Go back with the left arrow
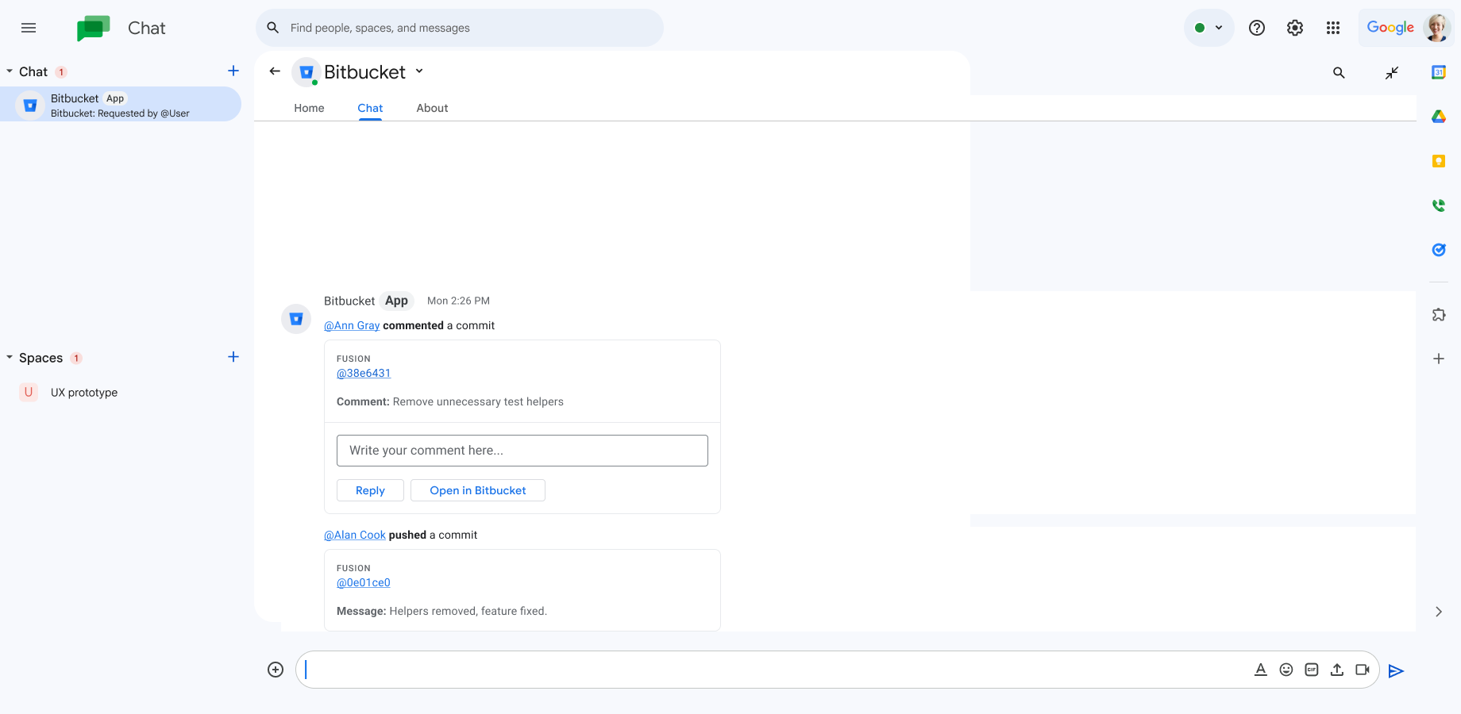 coord(275,71)
